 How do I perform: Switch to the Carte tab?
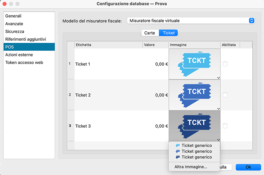pos(150,33)
